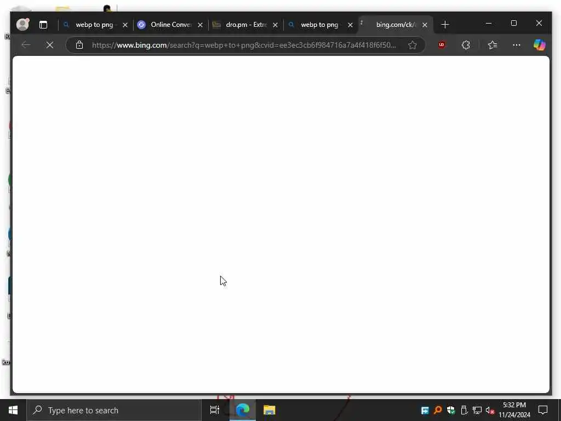561x421 pixels.
Task: Maximize the Edge window
Action: [514, 23]
